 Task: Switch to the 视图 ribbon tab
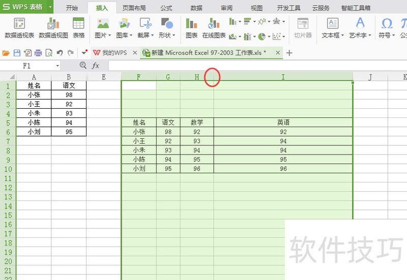click(x=256, y=8)
